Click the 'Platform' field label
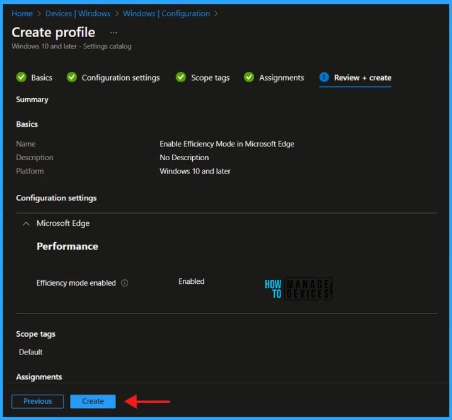The width and height of the screenshot is (452, 420). [x=30, y=172]
